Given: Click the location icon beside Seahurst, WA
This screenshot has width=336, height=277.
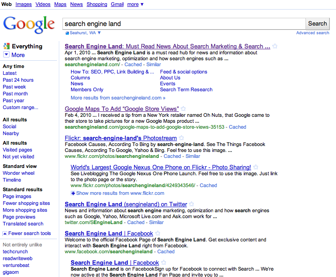Looking at the screenshot, I should coord(67,33).
